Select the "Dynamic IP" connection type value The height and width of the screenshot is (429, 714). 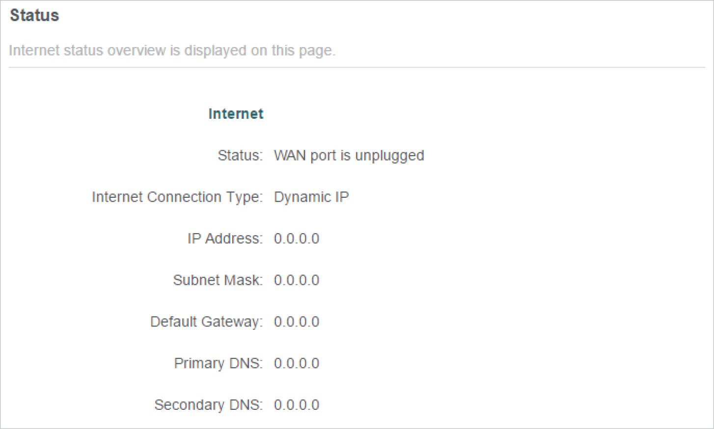(311, 197)
